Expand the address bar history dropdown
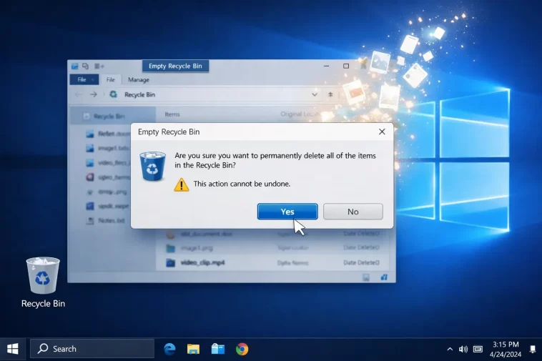The height and width of the screenshot is (361, 542). pyautogui.click(x=314, y=94)
